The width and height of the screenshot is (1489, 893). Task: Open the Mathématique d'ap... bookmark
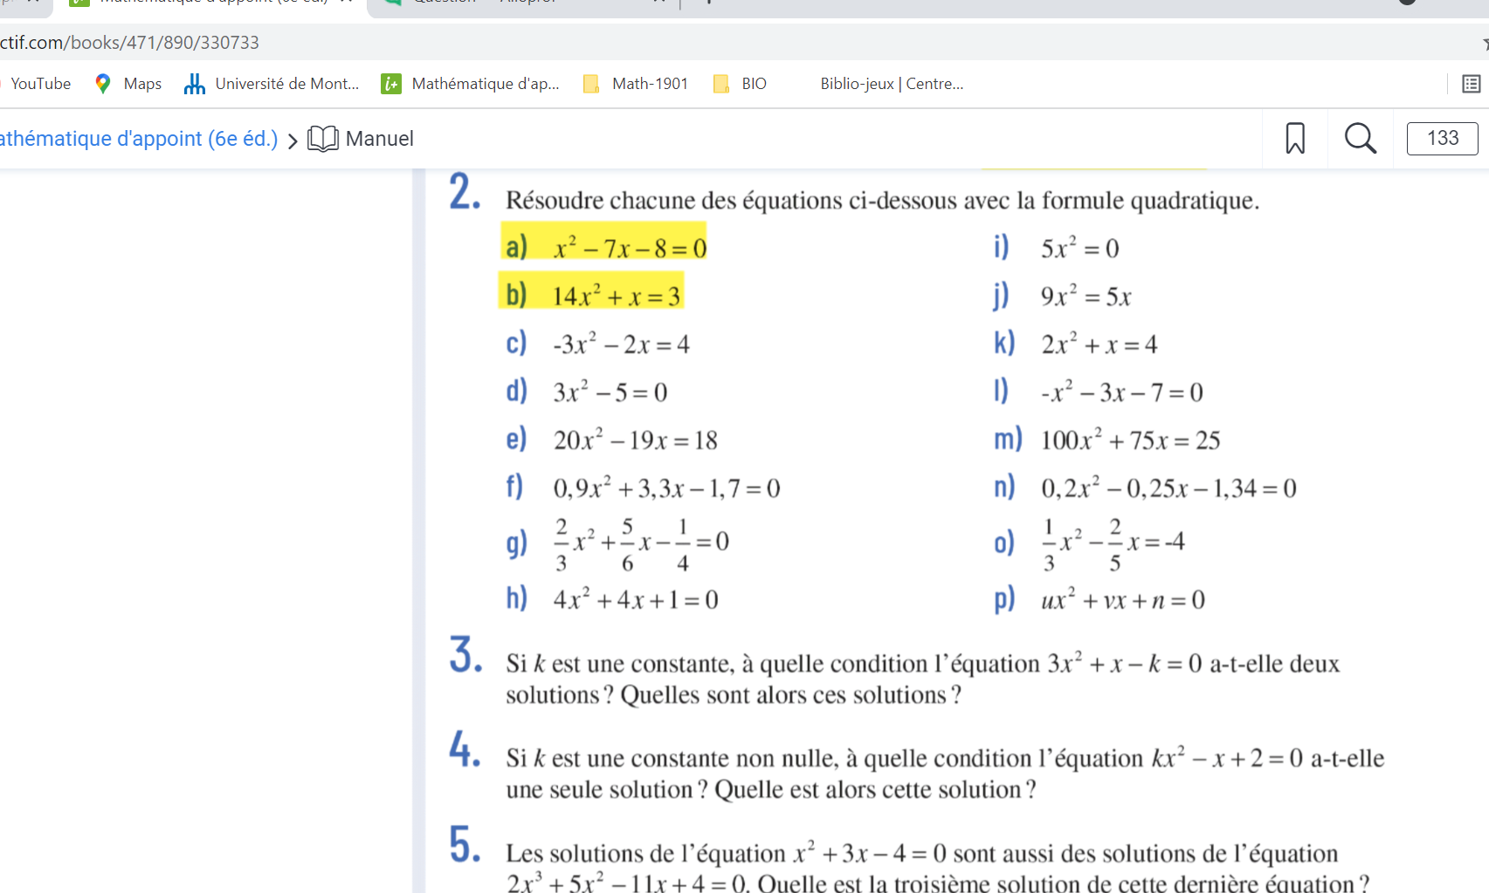(470, 84)
